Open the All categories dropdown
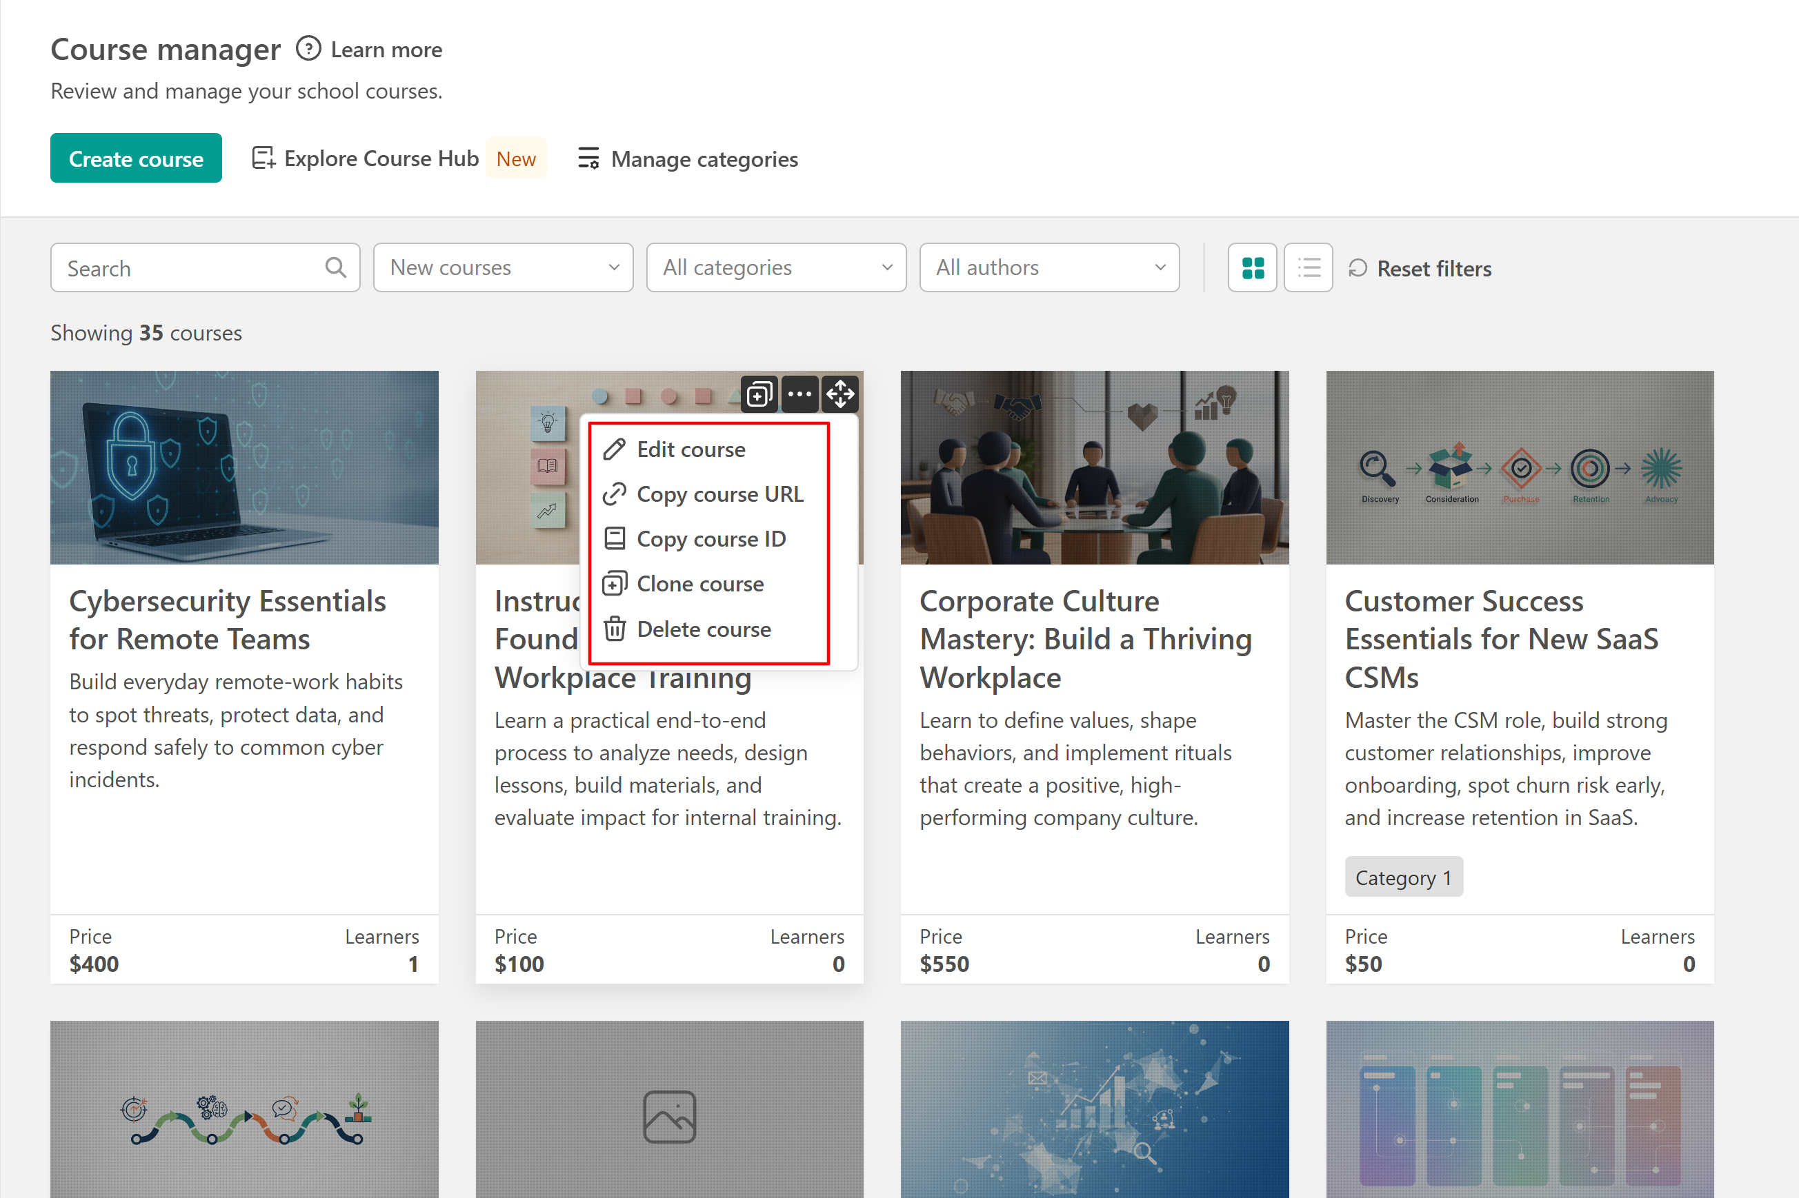The width and height of the screenshot is (1799, 1198). pyautogui.click(x=776, y=267)
